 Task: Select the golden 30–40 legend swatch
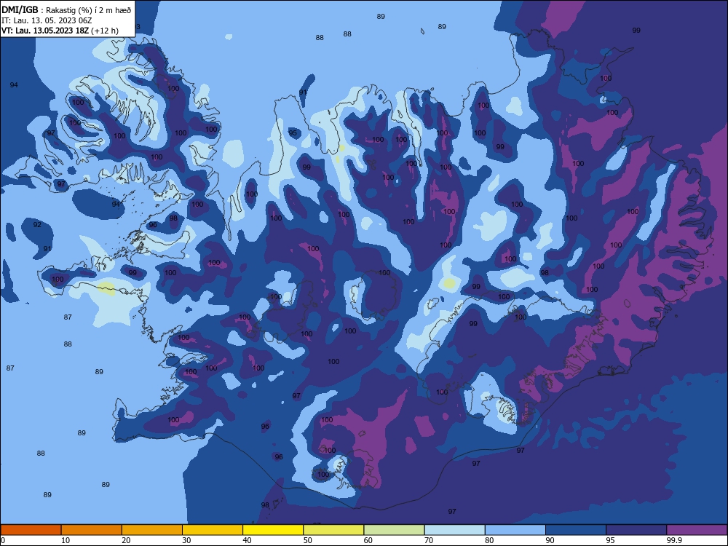[213, 530]
